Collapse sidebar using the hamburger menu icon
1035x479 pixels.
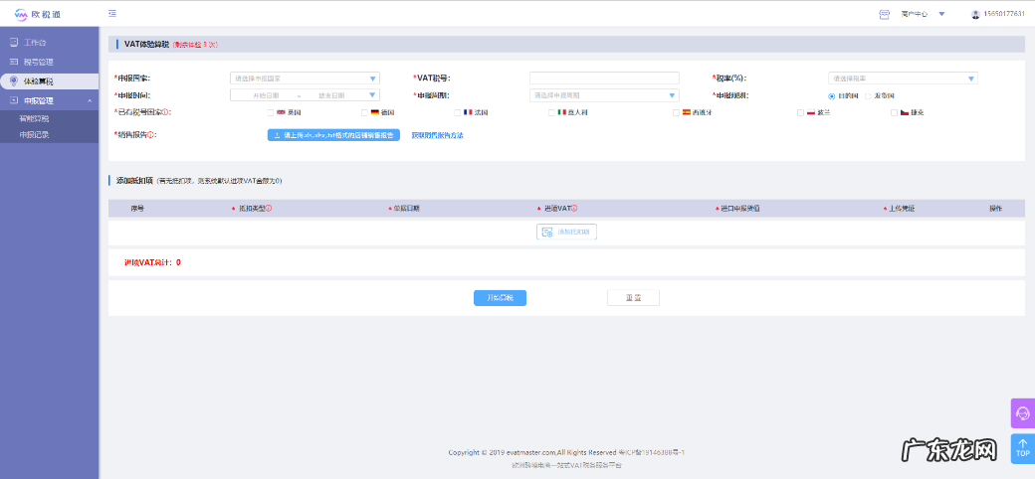tap(112, 14)
